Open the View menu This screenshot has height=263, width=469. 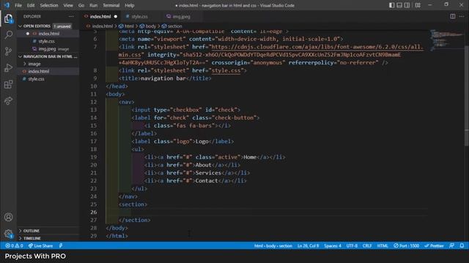68,5
